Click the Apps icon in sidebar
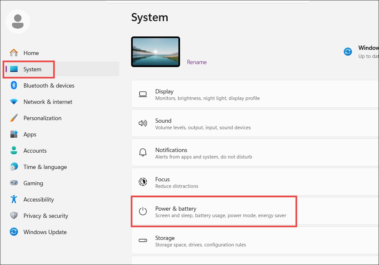The height and width of the screenshot is (265, 379). (14, 134)
